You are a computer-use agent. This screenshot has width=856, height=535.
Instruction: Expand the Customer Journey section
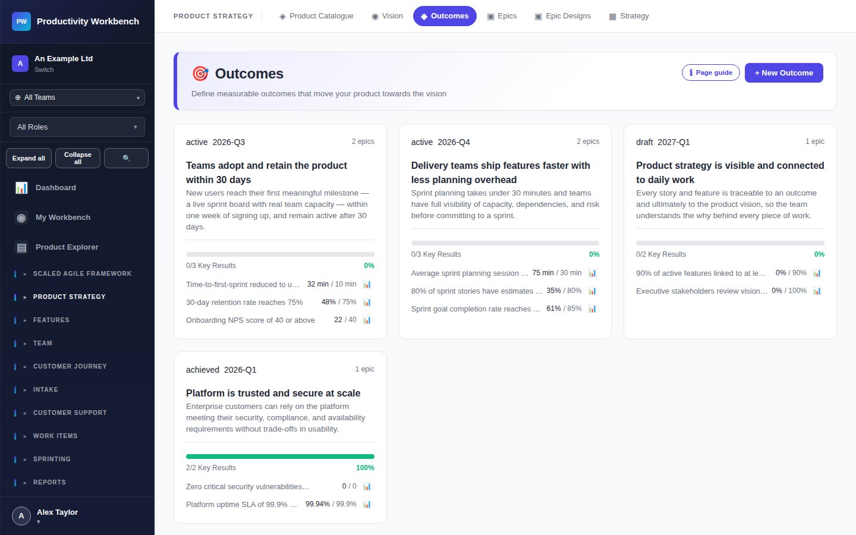click(77, 366)
